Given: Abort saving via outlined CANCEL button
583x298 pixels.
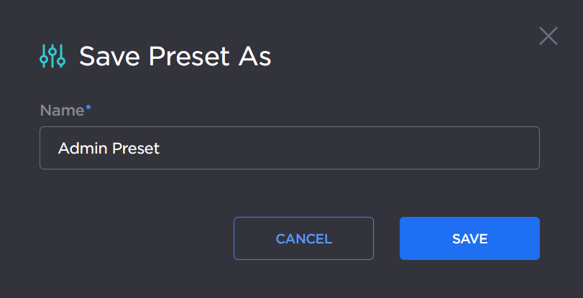Looking at the screenshot, I should 303,238.
